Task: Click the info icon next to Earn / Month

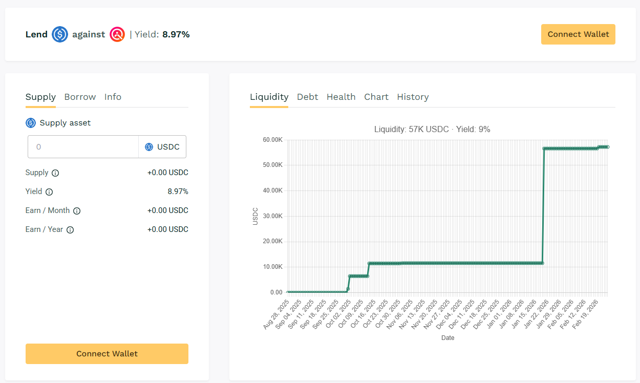Action: [77, 211]
